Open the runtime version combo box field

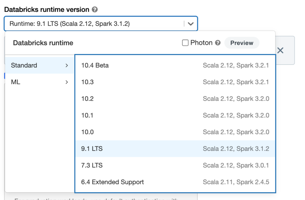pyautogui.click(x=95, y=24)
